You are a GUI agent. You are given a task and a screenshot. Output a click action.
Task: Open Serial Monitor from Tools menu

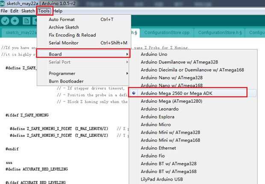pos(84,43)
